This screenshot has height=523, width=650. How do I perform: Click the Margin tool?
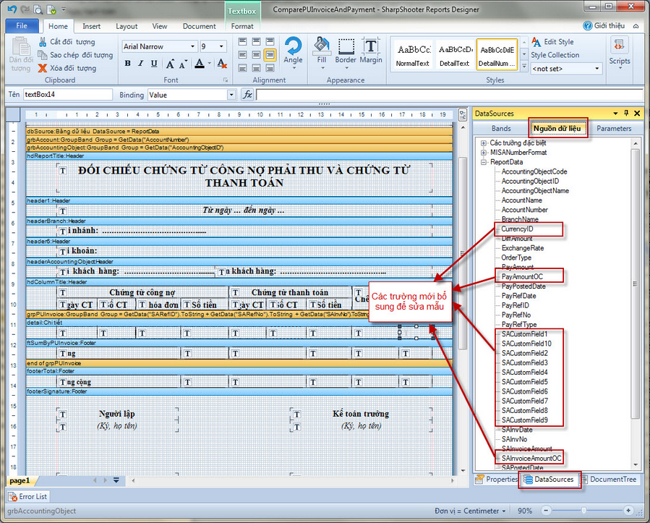(371, 51)
